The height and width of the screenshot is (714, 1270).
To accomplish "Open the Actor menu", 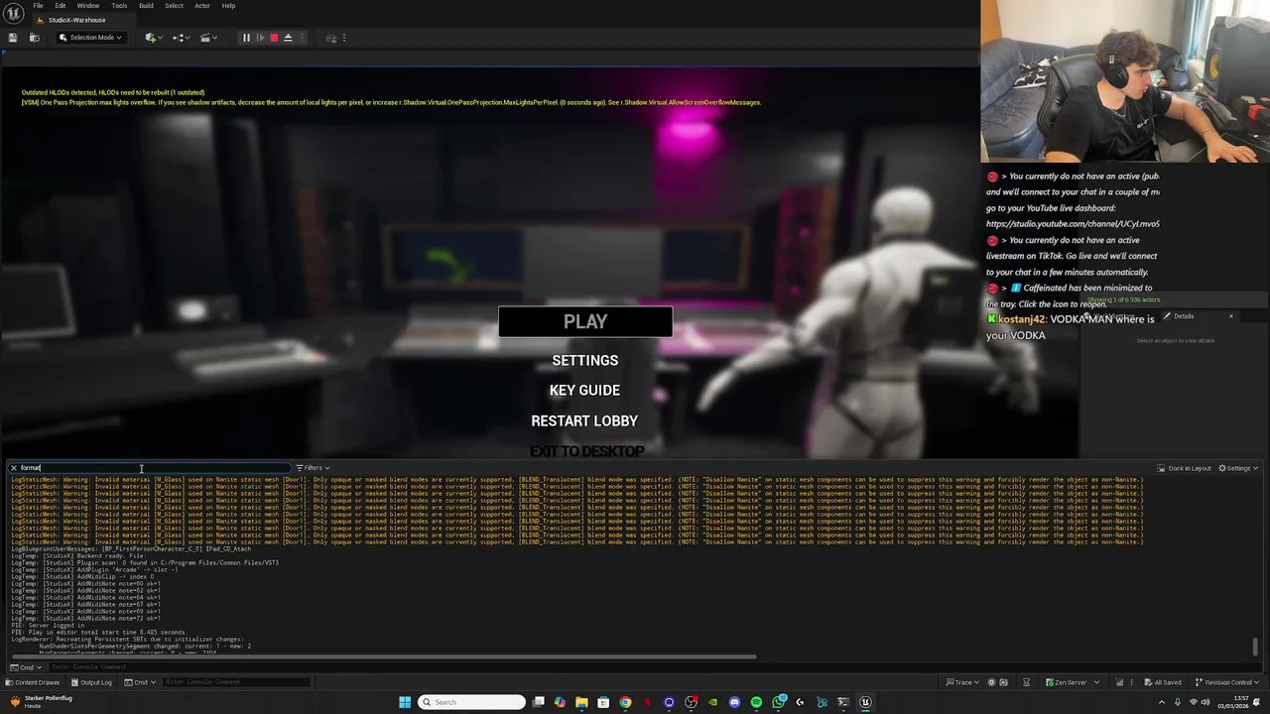I will click(202, 6).
